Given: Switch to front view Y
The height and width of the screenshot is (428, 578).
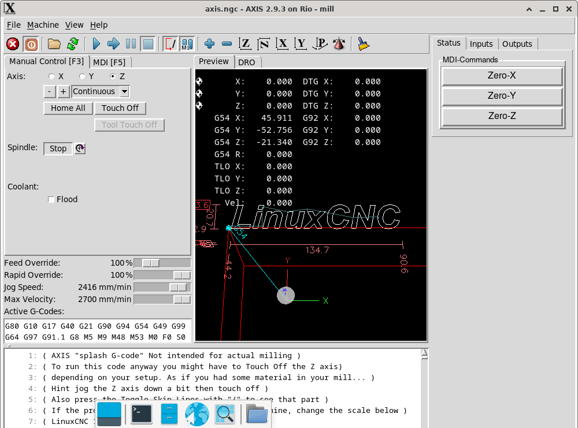Looking at the screenshot, I should (x=301, y=44).
